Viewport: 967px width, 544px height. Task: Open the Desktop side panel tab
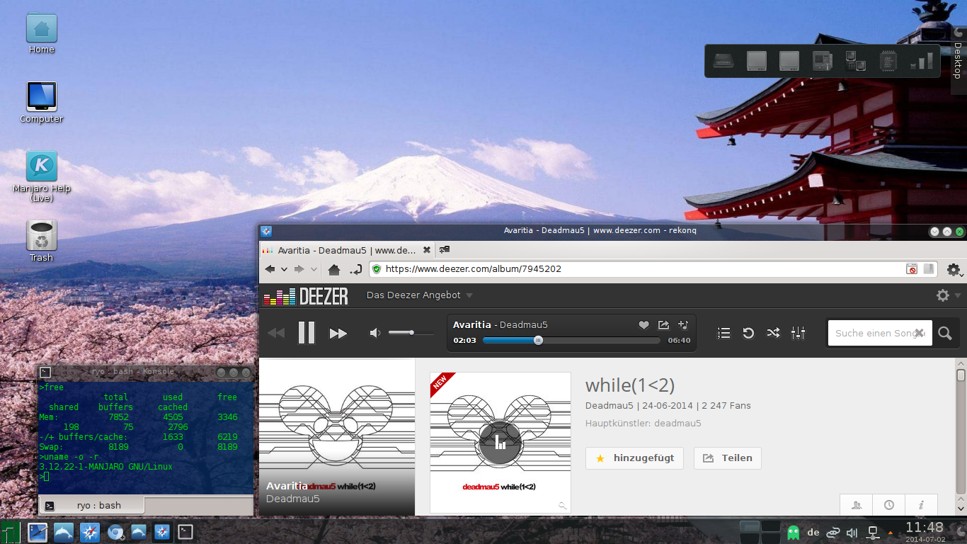point(959,59)
